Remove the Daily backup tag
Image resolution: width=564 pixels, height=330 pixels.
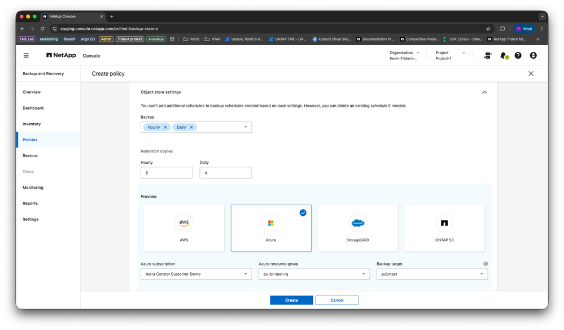(x=191, y=127)
